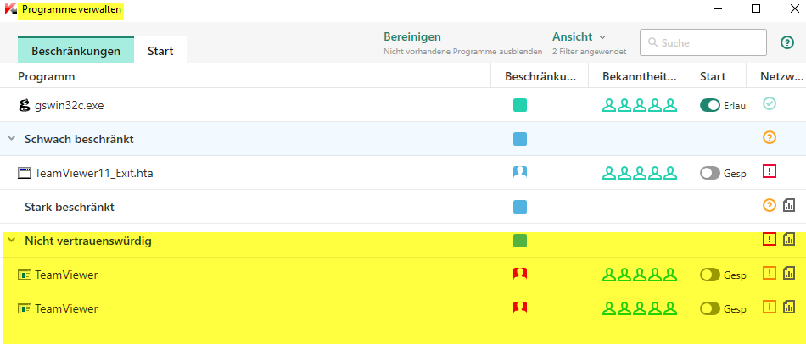Open the Ansicht dropdown menu
The image size is (806, 344).
pyautogui.click(x=579, y=36)
